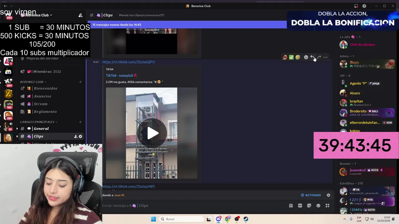
Task: Play the embedded TikTok elevator video
Action: click(152, 133)
